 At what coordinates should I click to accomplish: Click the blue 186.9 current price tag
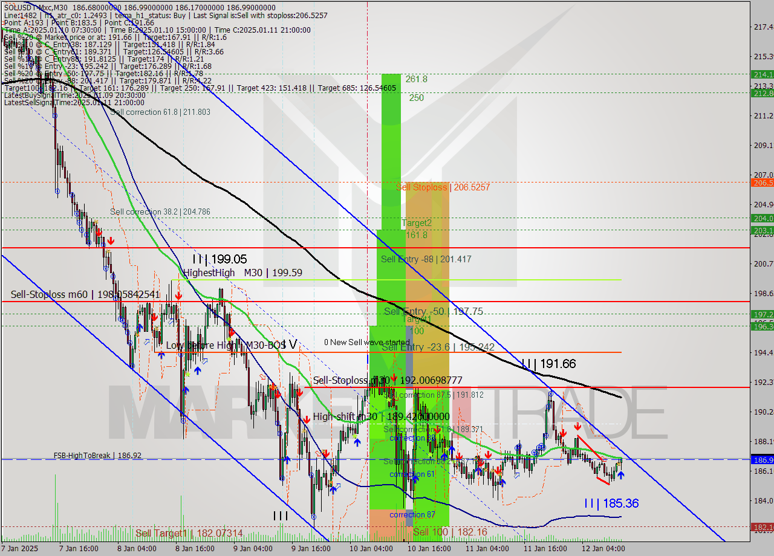pyautogui.click(x=762, y=460)
